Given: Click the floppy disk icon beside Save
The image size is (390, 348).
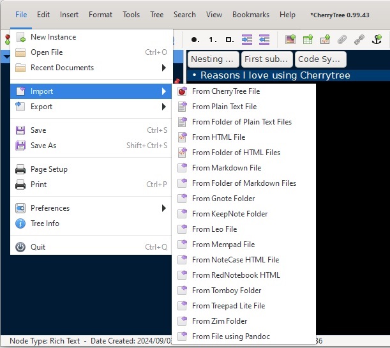Looking at the screenshot, I should pyautogui.click(x=20, y=130).
